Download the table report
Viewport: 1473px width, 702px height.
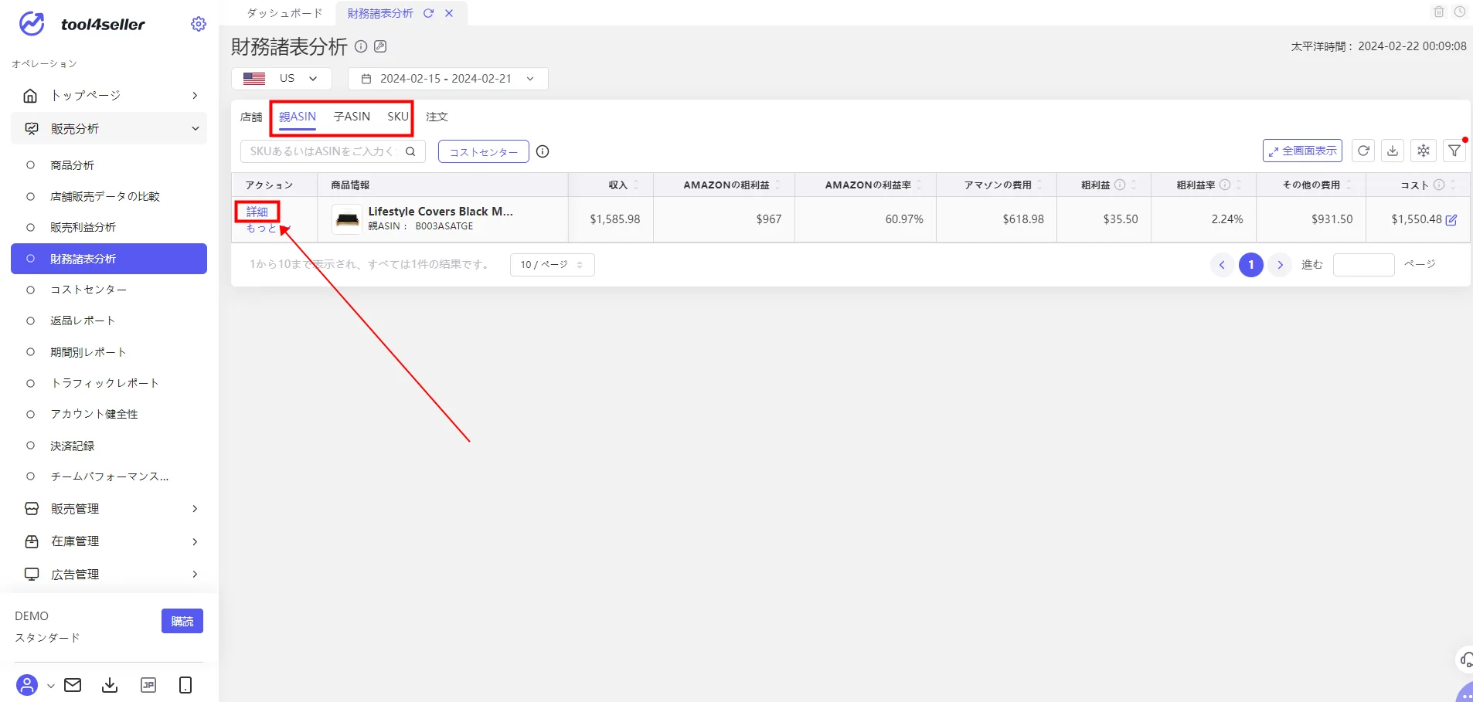pos(1393,151)
